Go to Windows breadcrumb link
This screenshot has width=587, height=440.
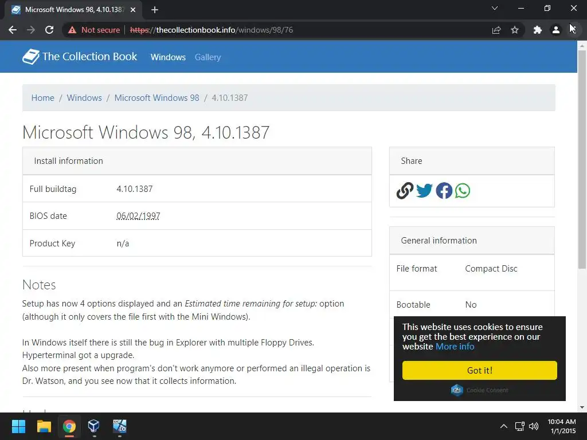[x=84, y=97]
